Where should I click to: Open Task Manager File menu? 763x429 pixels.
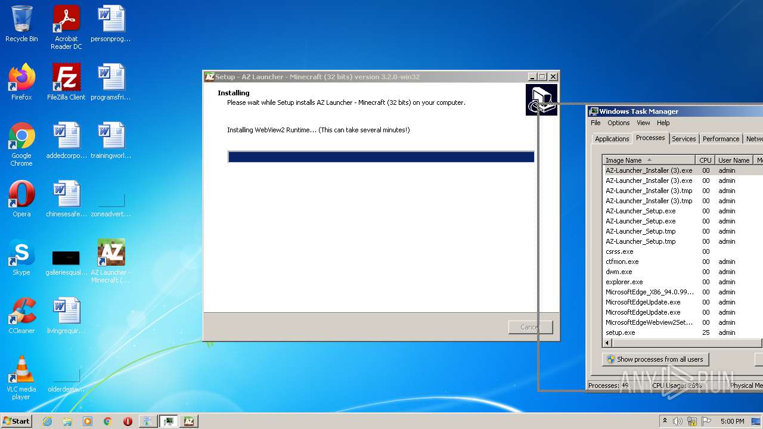595,123
